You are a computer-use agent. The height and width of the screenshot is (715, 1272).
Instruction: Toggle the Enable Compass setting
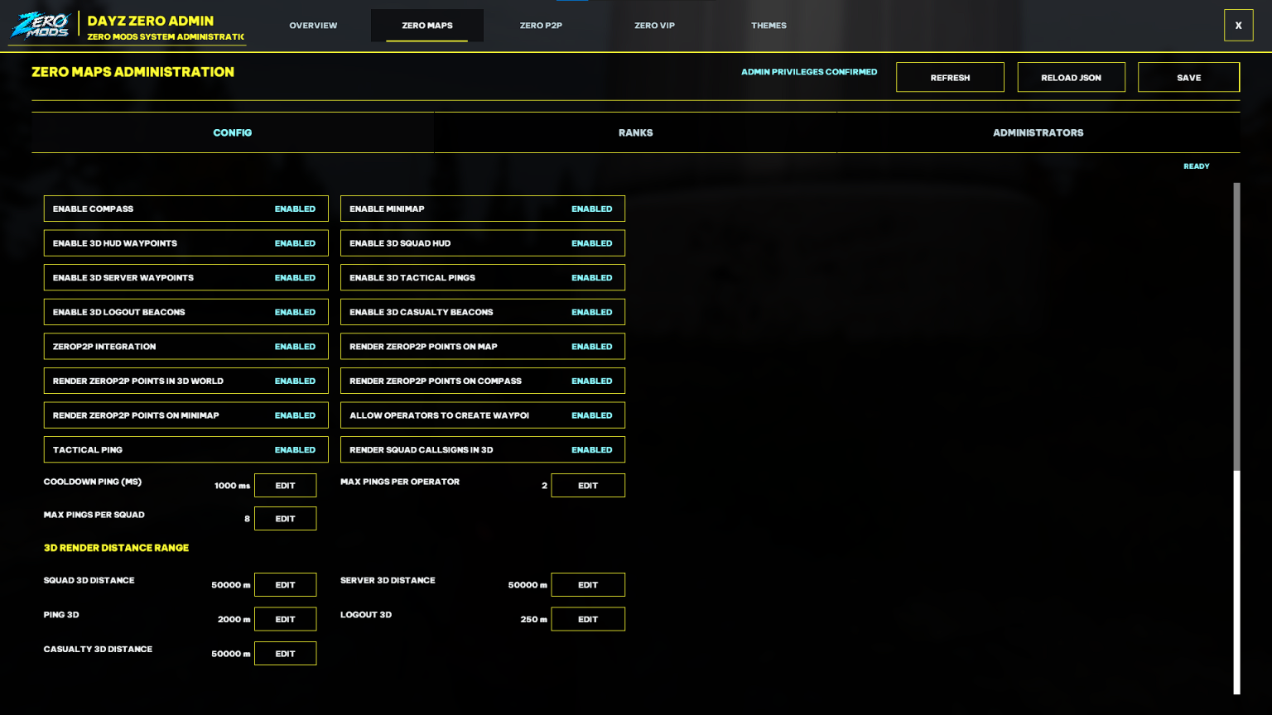(x=186, y=209)
